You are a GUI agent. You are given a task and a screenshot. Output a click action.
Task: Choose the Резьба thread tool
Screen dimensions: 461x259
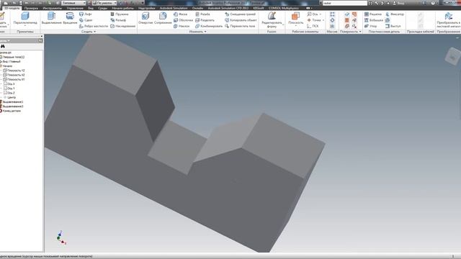tap(202, 14)
